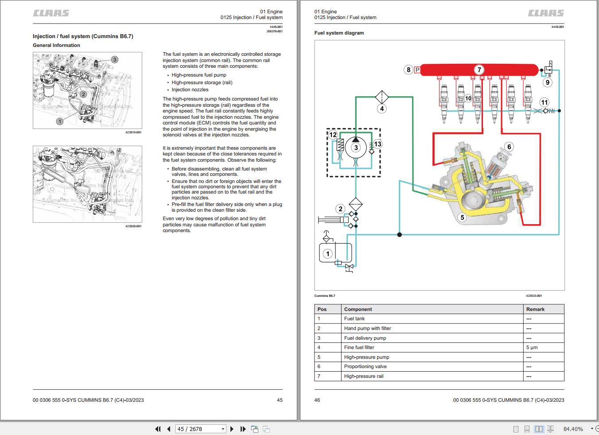Click the Fine fuel filter table row
Screen dimensions: 599x435
point(439,347)
